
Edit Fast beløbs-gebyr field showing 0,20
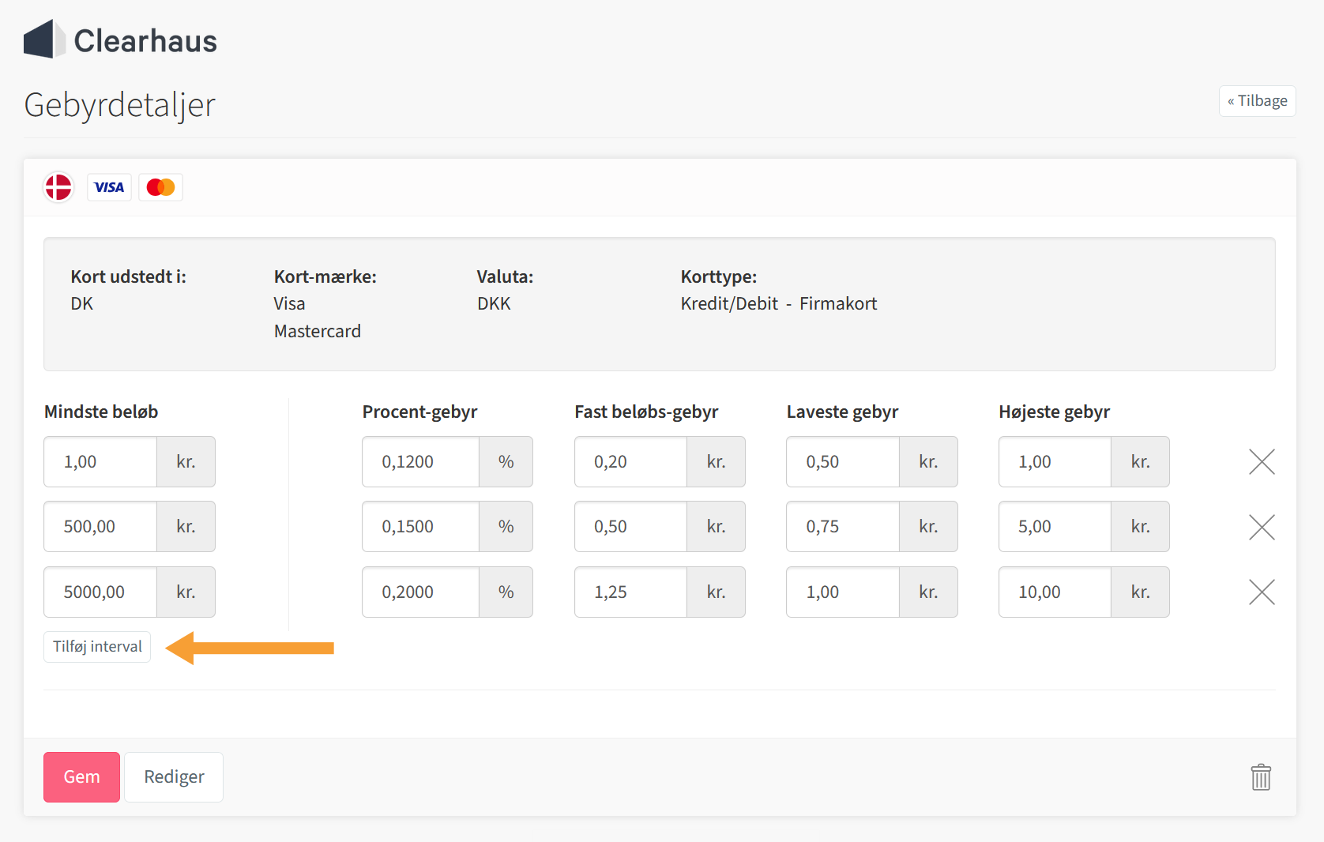630,462
